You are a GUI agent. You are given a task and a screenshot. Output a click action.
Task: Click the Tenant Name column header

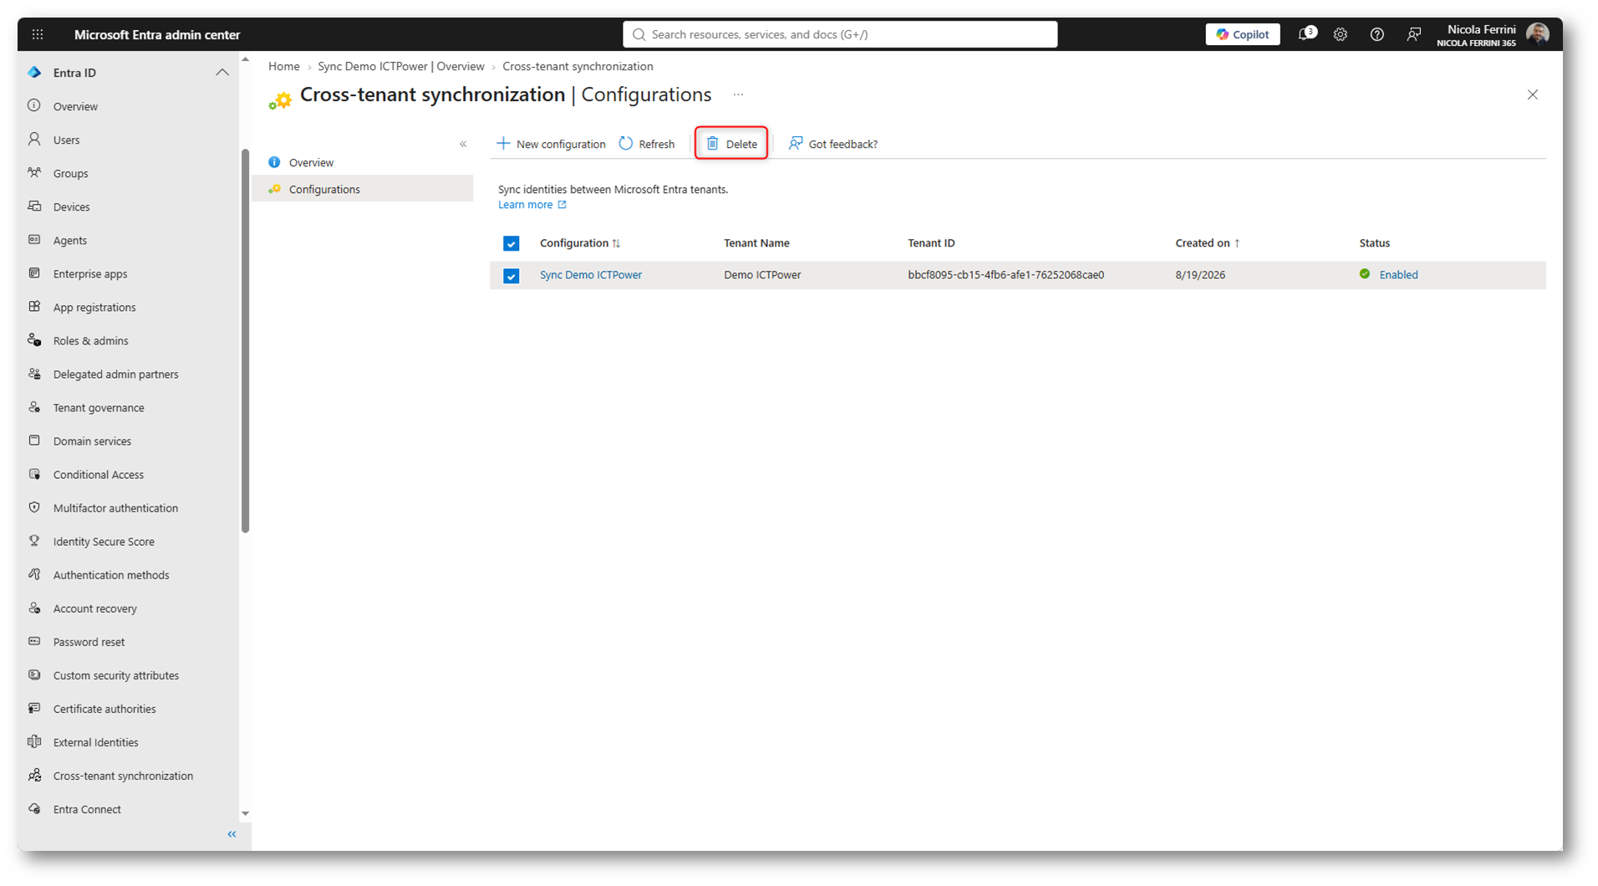pos(756,243)
